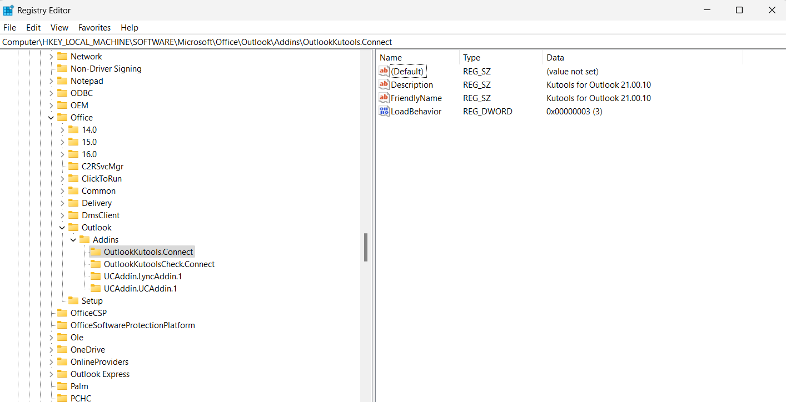This screenshot has width=786, height=402.
Task: Click the ODBC folder icon
Action: tap(62, 93)
